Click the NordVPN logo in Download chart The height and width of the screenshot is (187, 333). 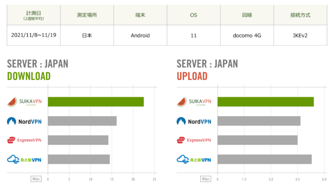click(x=24, y=121)
